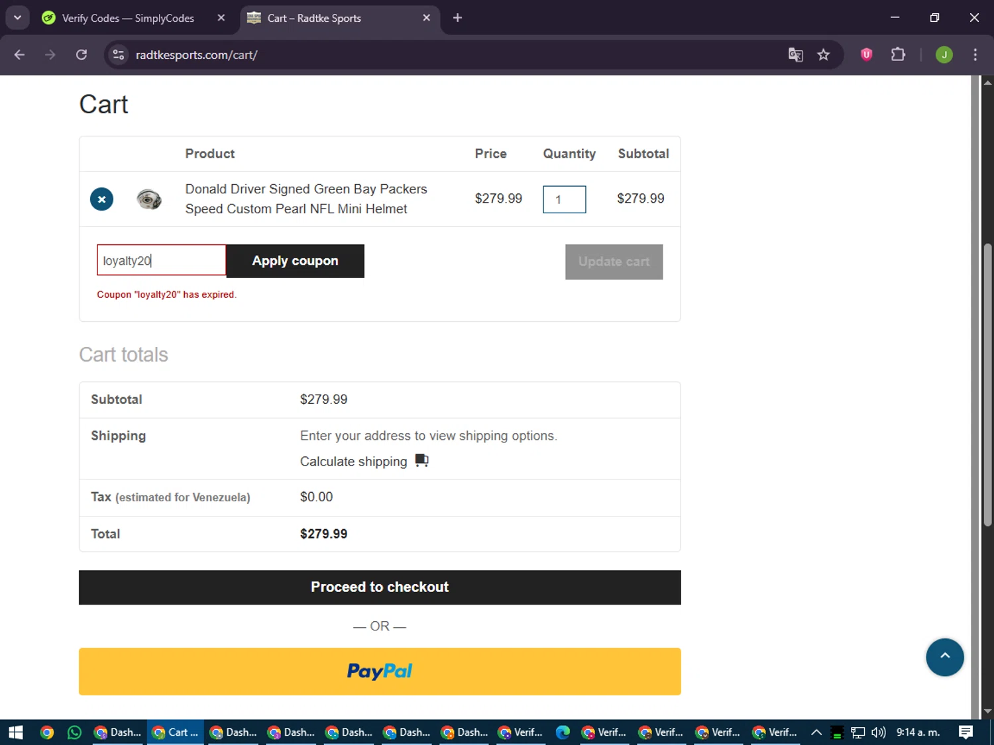Open Chrome's three-dot menu

(975, 55)
